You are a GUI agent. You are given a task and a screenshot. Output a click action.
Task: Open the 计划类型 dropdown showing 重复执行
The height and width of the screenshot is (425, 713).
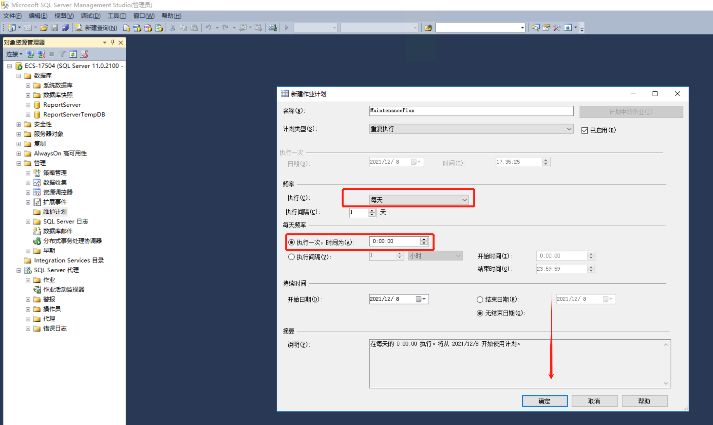(471, 129)
